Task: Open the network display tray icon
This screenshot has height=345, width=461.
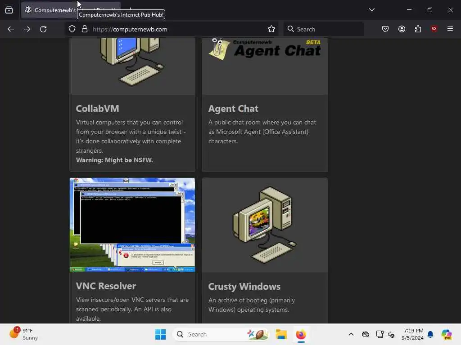Action: click(380, 334)
